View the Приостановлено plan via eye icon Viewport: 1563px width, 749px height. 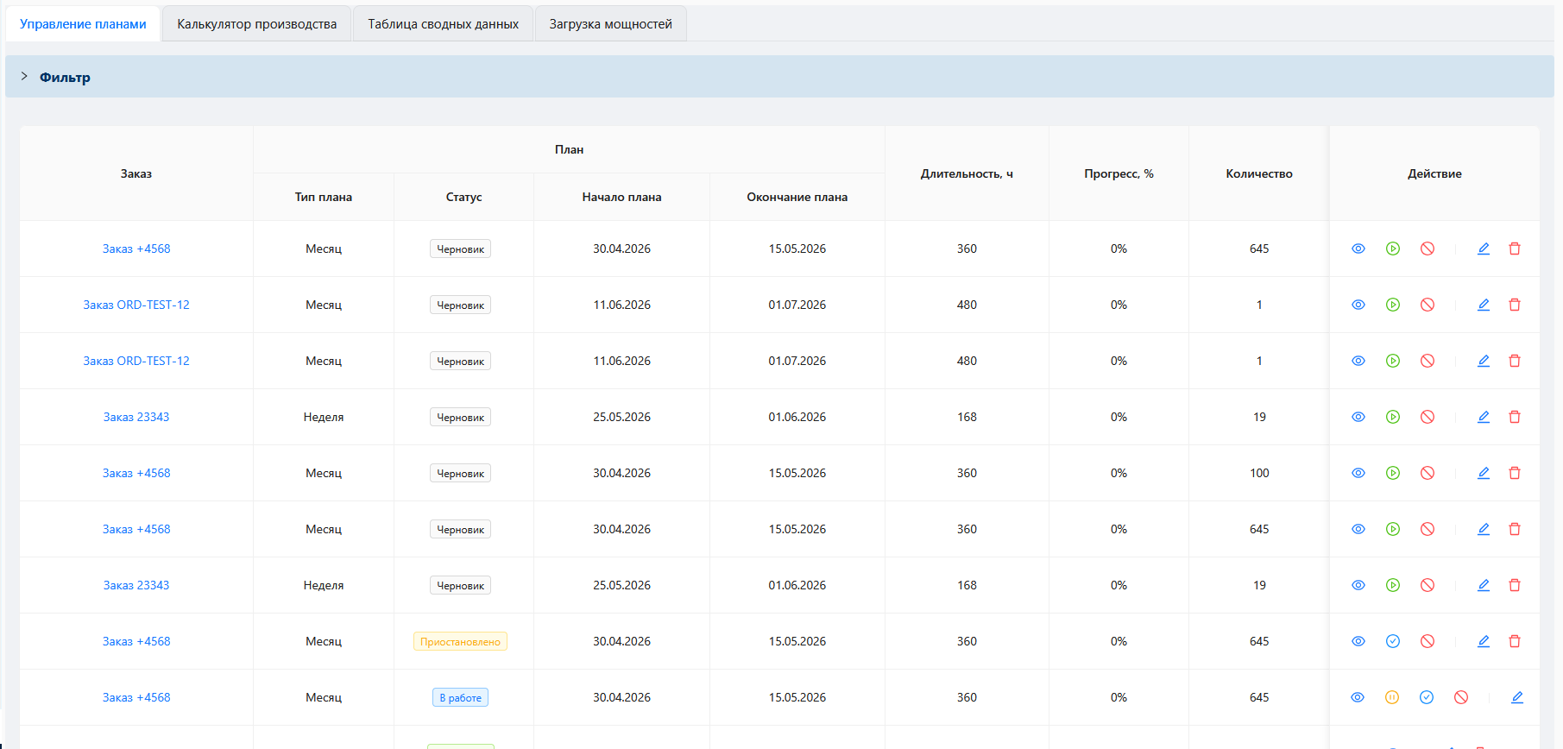(x=1358, y=641)
